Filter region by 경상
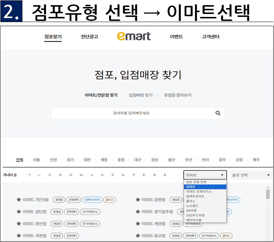The width and height of the screenshot is (274, 242). pos(155,160)
